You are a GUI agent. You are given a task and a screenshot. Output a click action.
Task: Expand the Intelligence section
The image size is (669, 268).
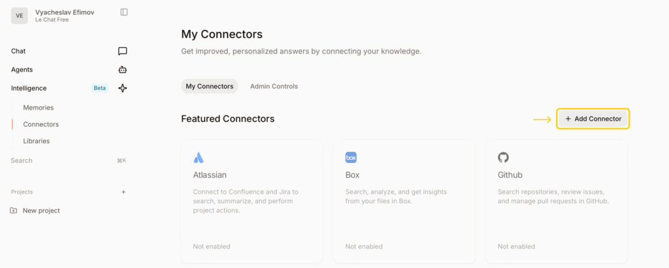(29, 88)
